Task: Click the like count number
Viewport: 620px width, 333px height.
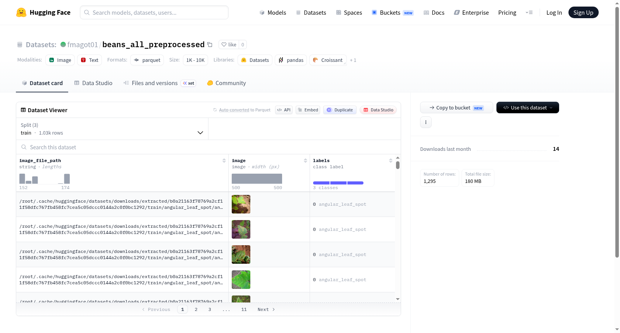Action: pos(243,44)
